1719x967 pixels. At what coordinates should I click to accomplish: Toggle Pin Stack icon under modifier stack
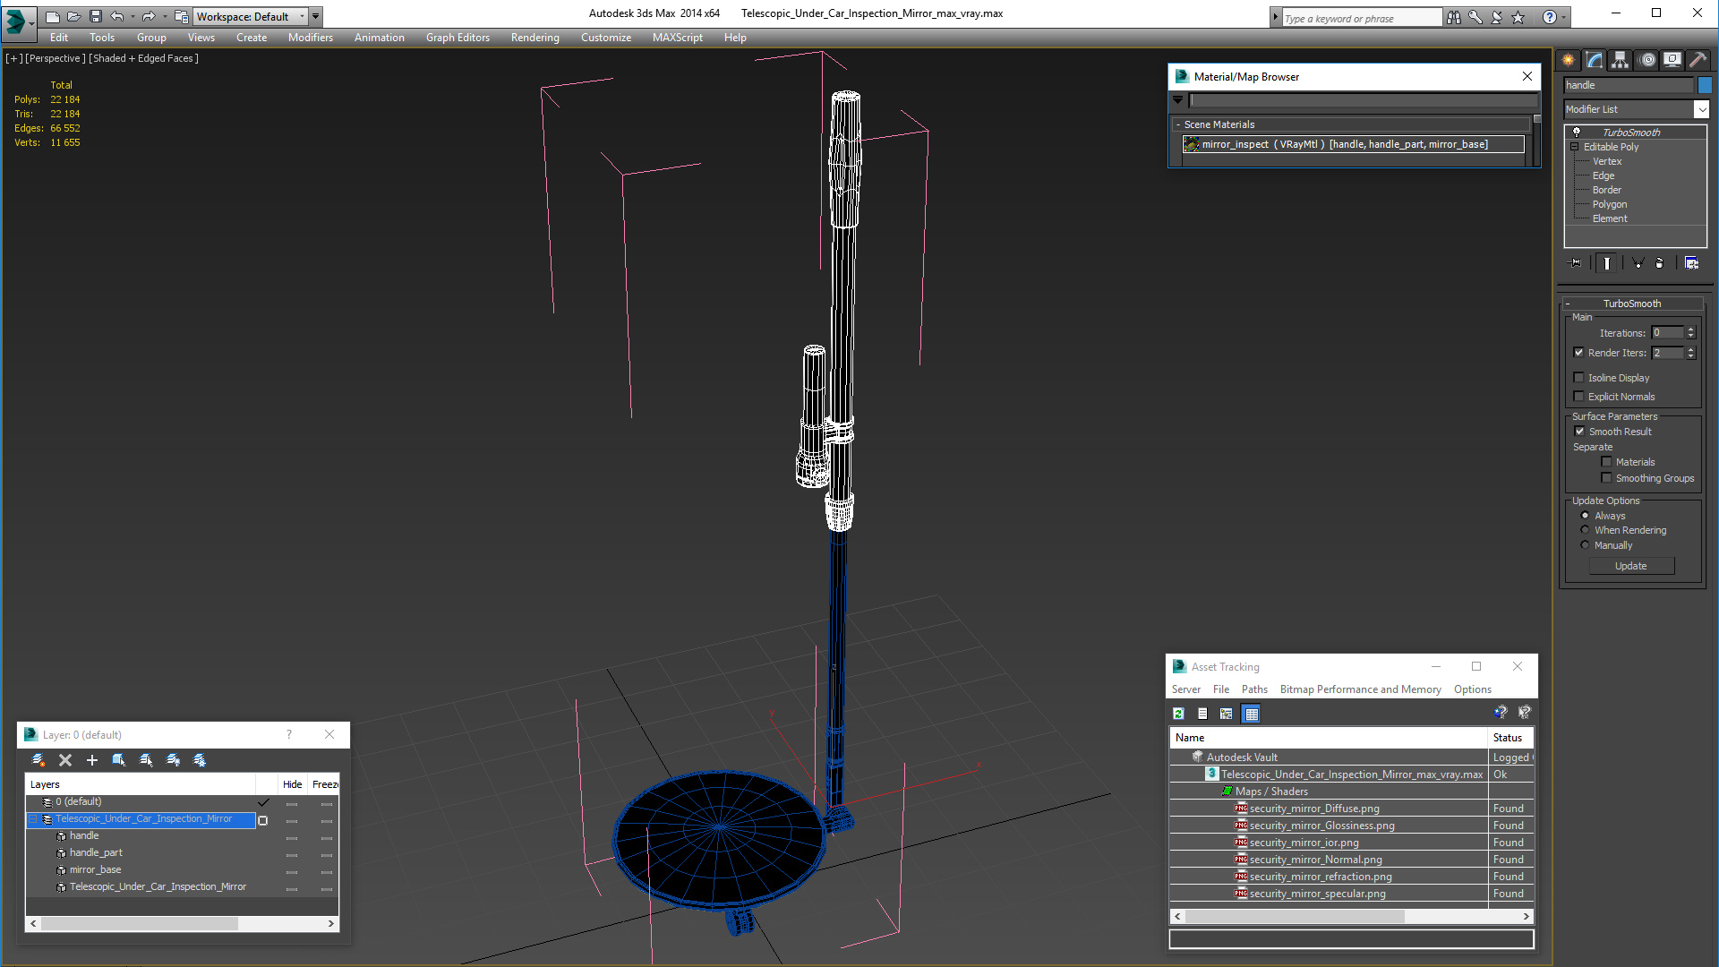pos(1576,263)
